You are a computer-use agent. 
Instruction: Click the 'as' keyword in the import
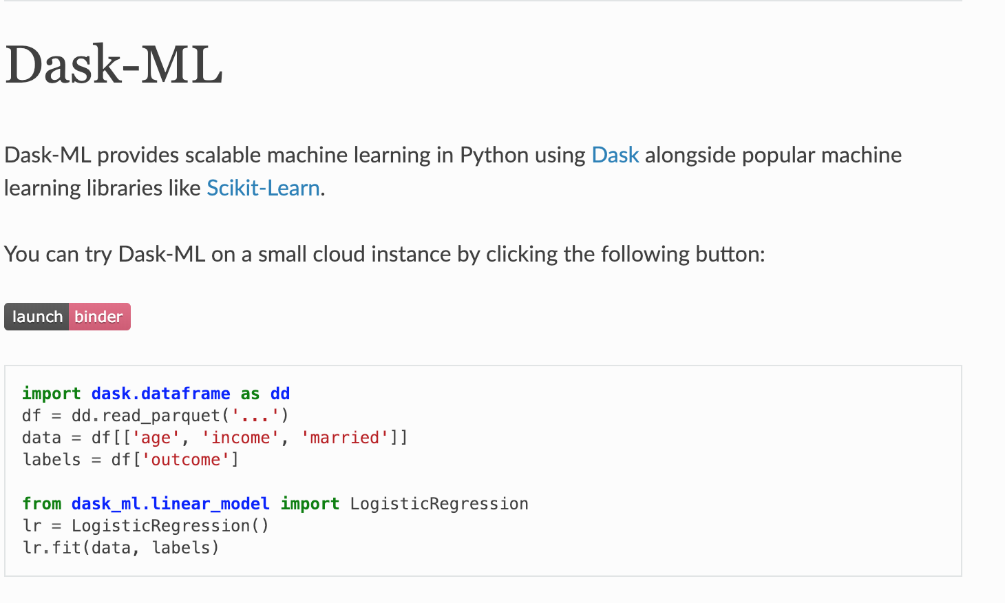coord(250,394)
